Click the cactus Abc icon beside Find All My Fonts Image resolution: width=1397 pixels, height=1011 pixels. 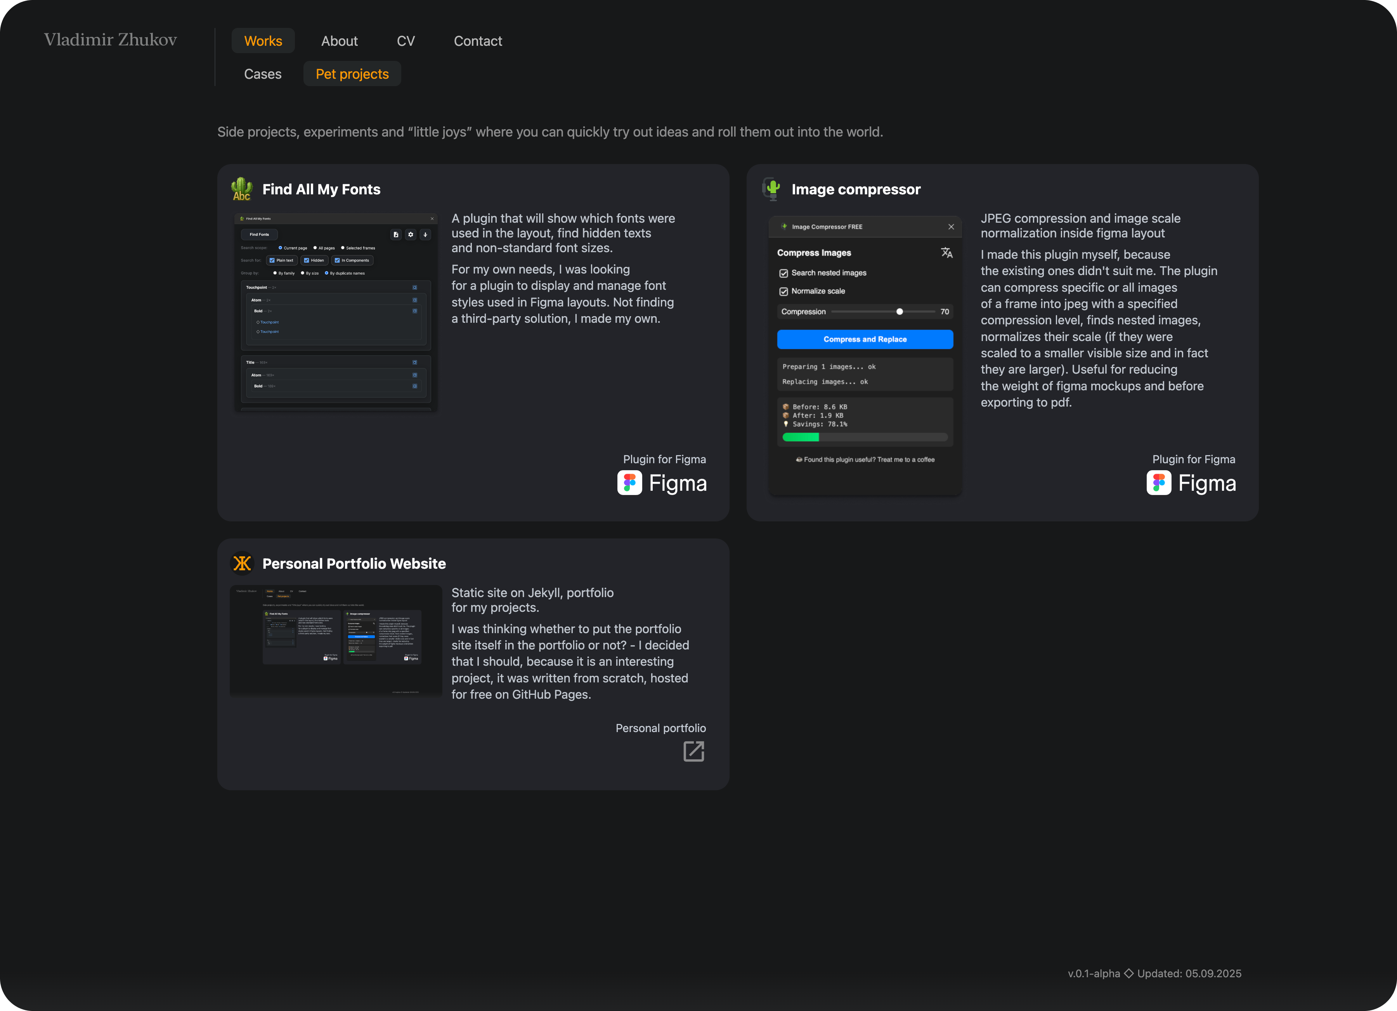click(241, 189)
